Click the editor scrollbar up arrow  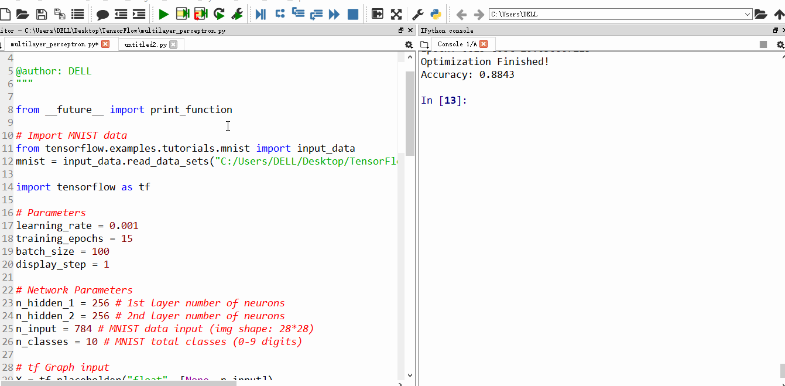point(410,57)
